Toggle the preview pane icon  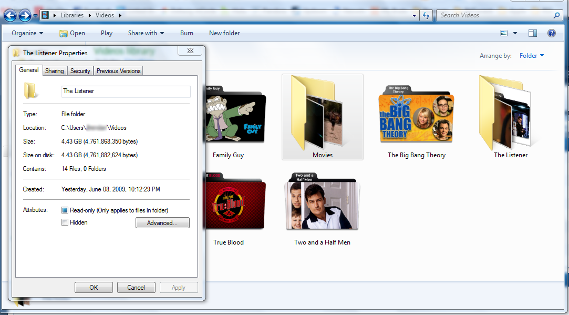pyautogui.click(x=533, y=33)
